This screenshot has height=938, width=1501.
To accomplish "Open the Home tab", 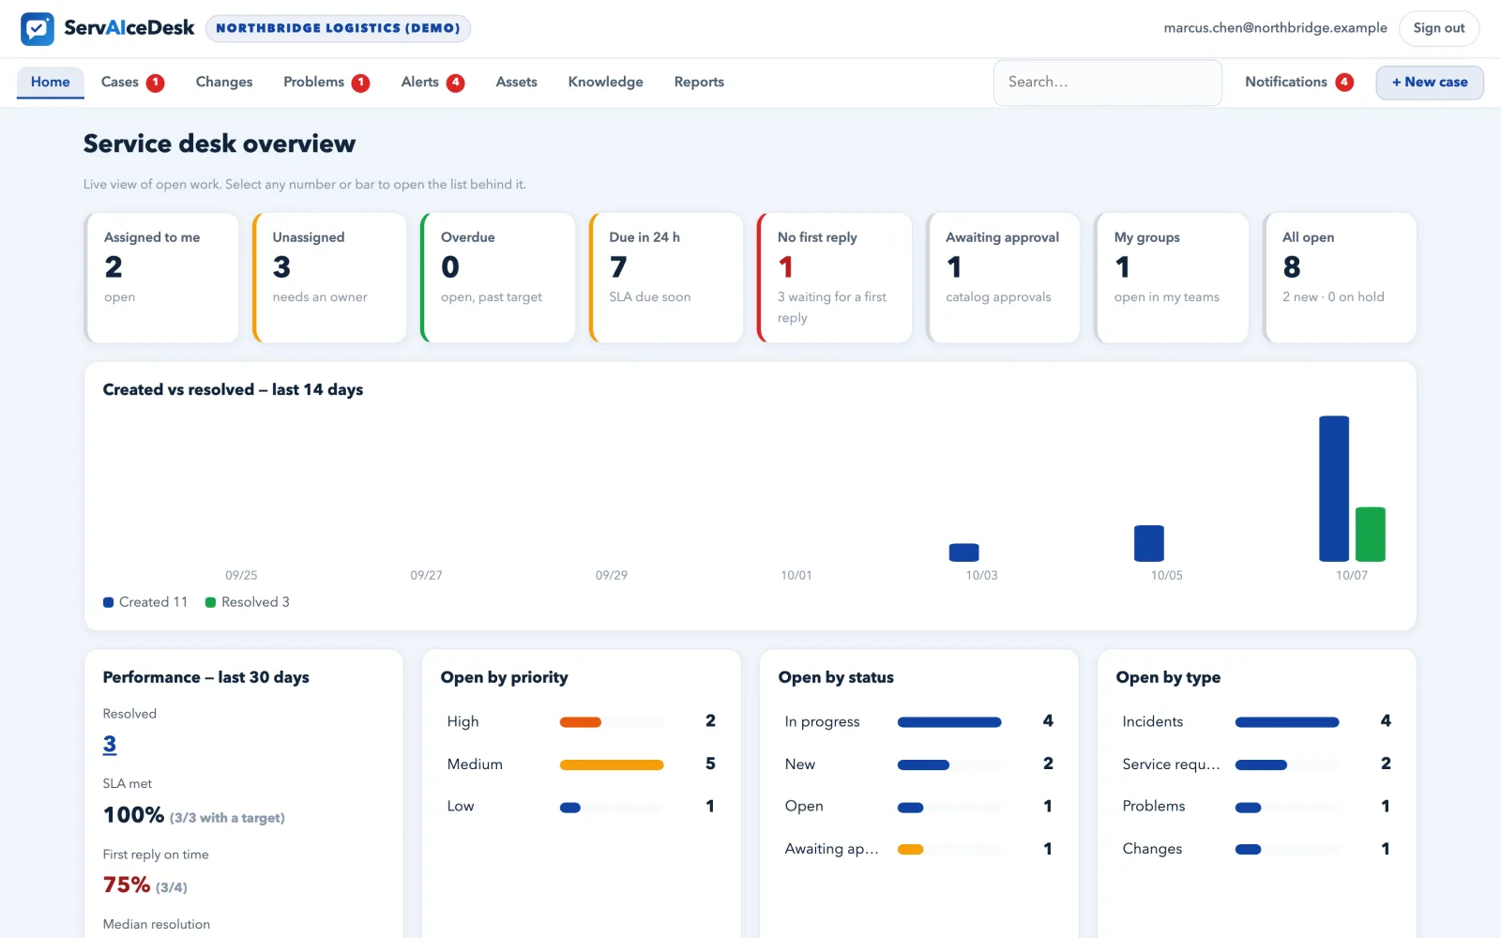I will 51,83.
